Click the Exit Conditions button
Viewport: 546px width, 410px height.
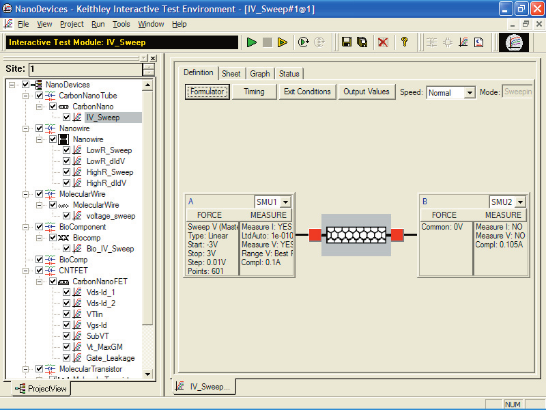pos(307,92)
